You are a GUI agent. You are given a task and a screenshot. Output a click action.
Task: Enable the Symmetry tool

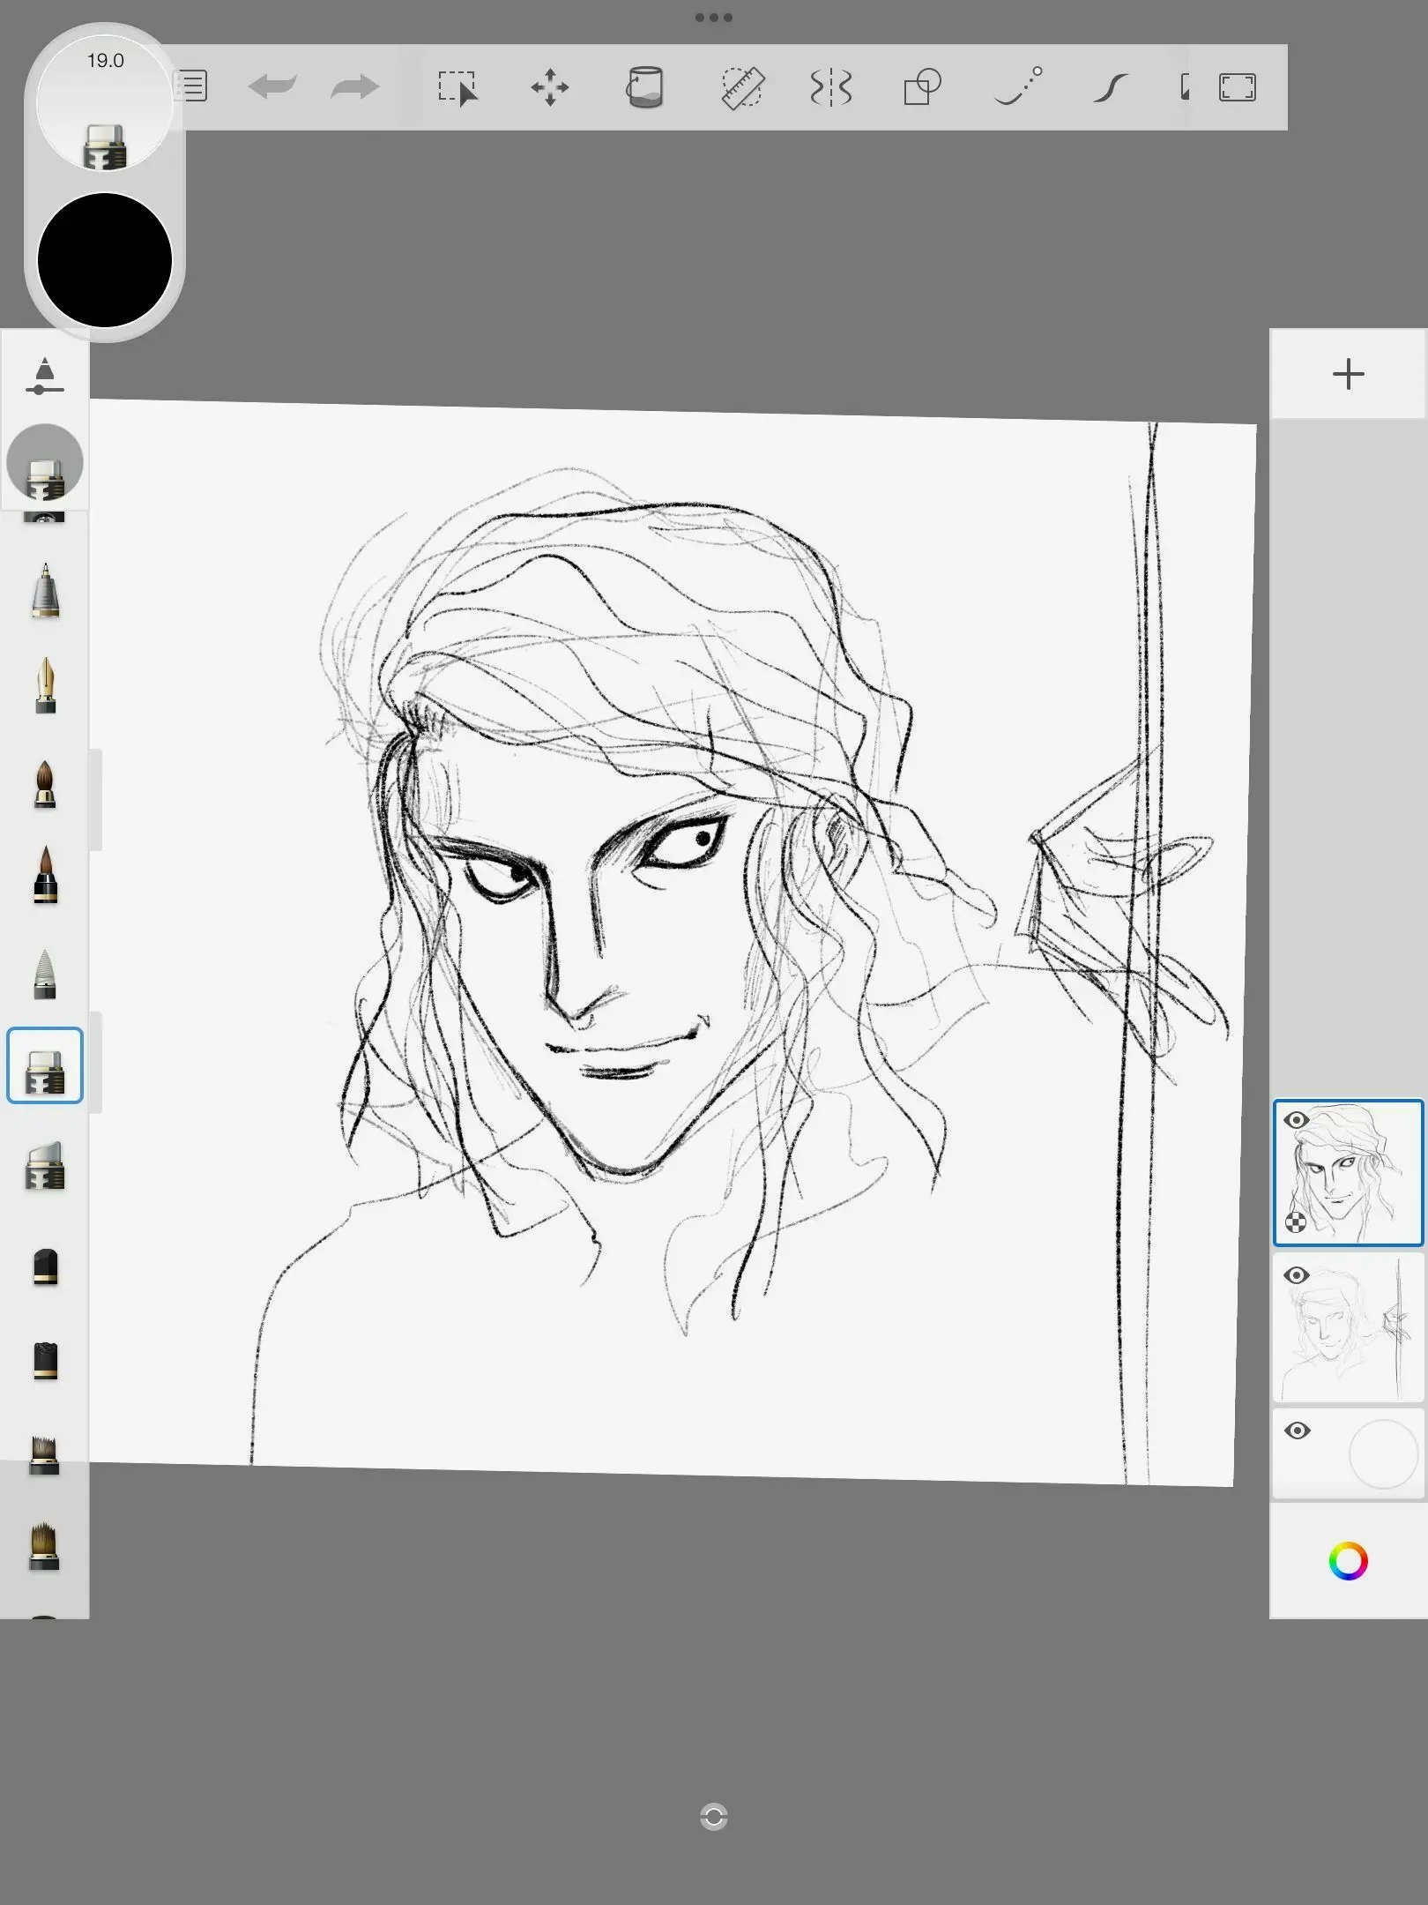point(830,87)
